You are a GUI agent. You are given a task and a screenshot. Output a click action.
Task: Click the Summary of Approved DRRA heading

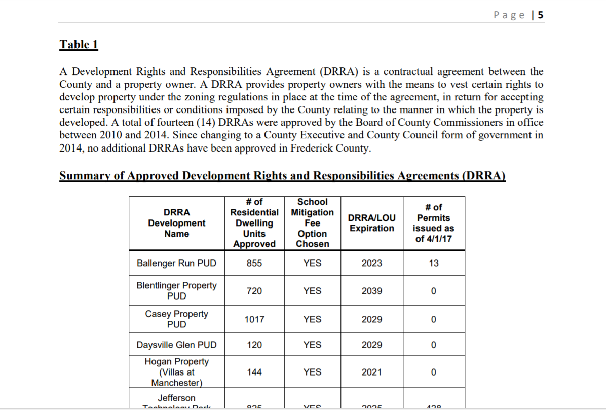click(x=282, y=176)
